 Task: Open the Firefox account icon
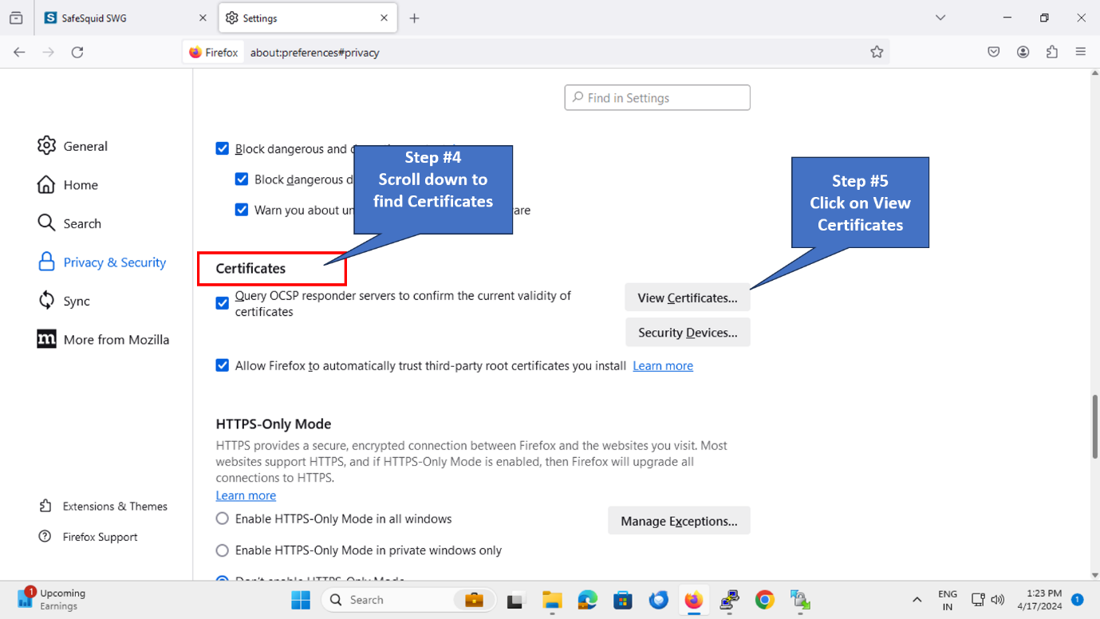point(1023,52)
